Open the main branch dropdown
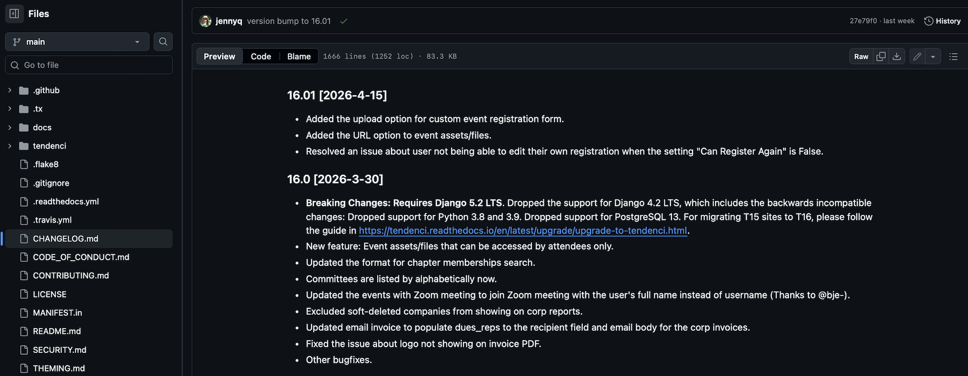The height and width of the screenshot is (376, 968). click(77, 42)
